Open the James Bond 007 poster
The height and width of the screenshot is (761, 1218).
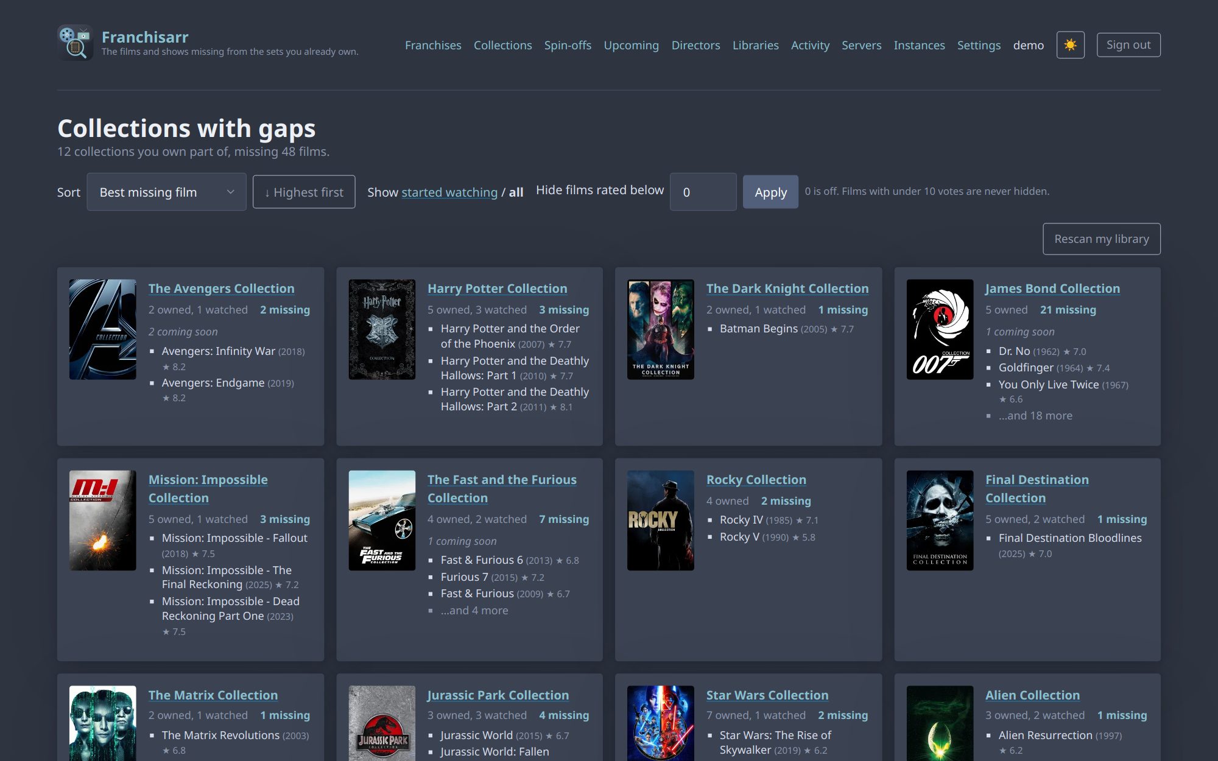click(940, 329)
